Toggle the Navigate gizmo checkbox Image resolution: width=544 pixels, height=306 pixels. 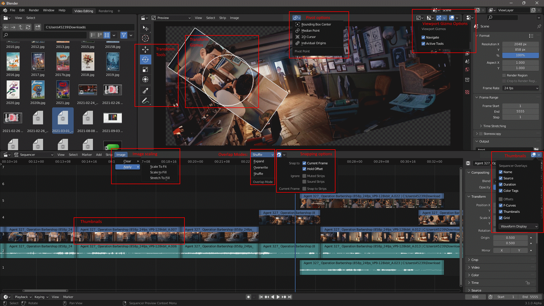point(423,37)
